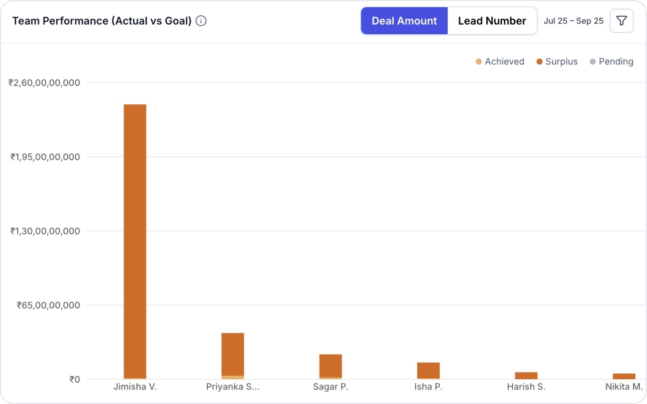
Task: Click the Team Performance (Actual vs Goal) title
Action: (102, 21)
